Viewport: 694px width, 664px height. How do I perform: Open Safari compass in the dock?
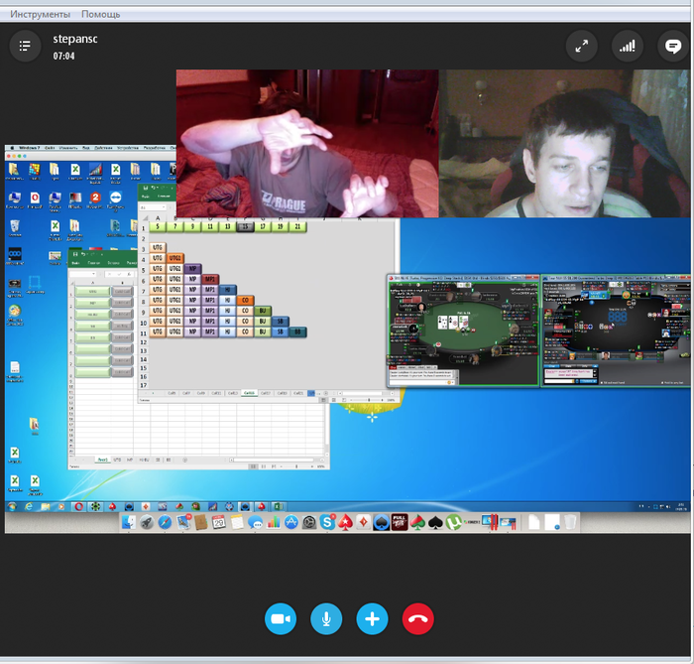coord(165,523)
